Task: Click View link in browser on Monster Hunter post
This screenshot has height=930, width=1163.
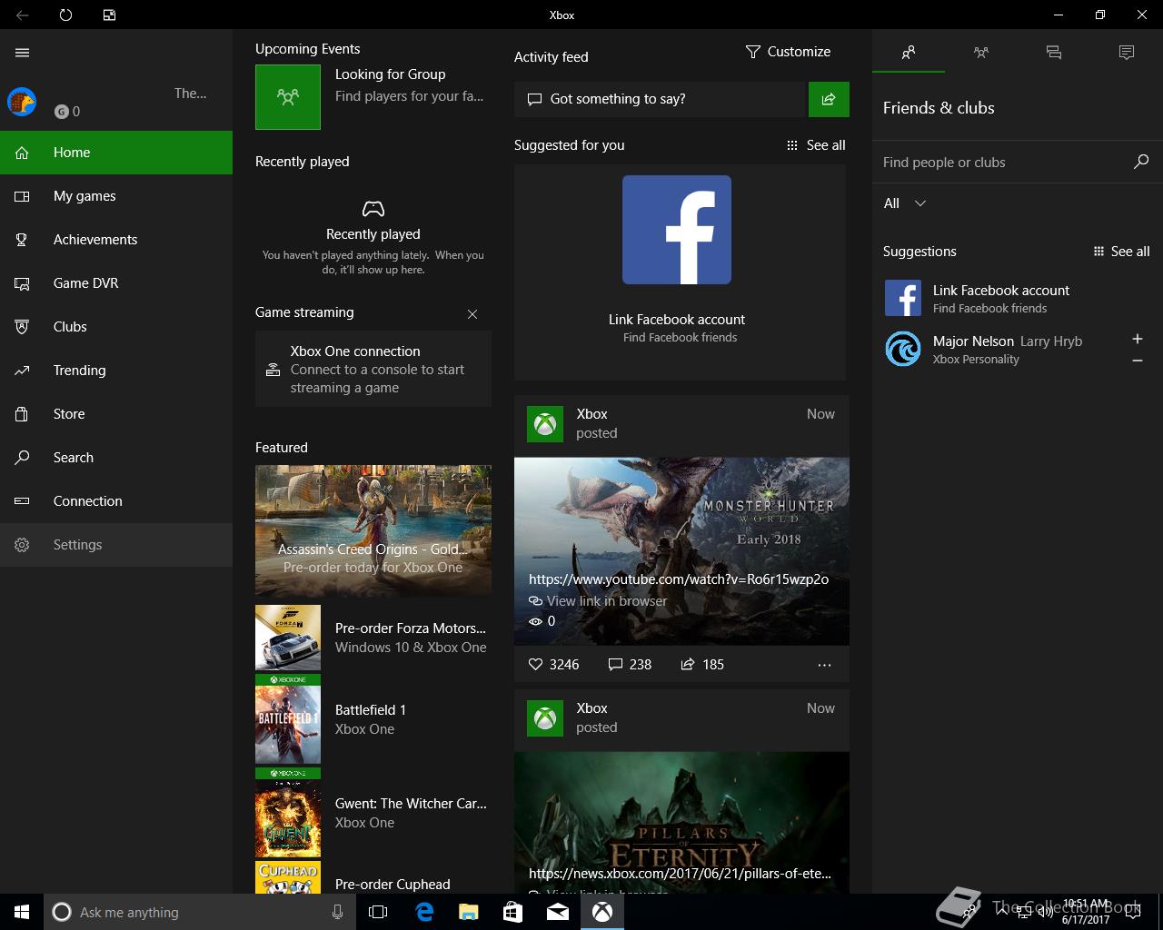Action: point(598,601)
